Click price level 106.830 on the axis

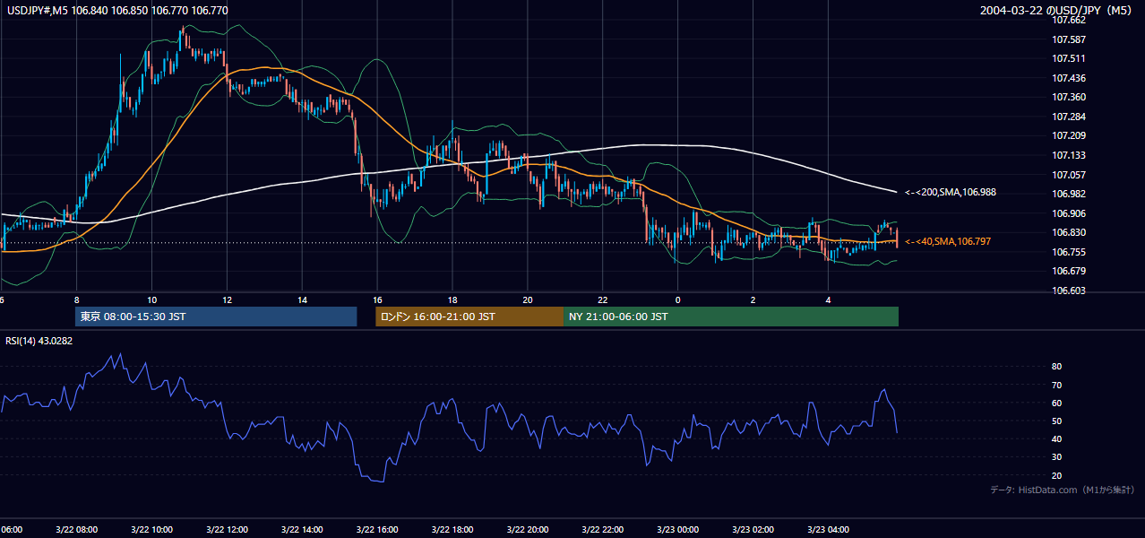click(x=1068, y=232)
